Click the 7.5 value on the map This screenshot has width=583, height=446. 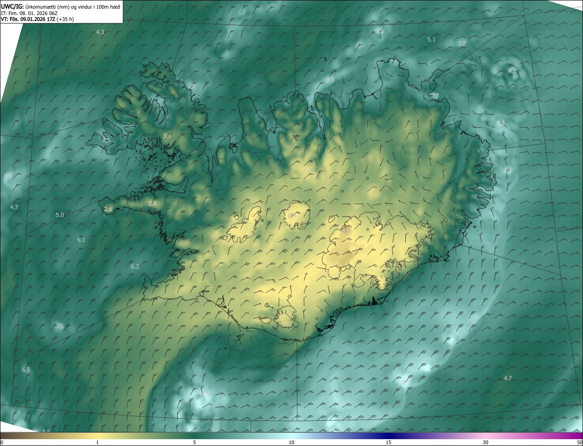tap(106, 140)
